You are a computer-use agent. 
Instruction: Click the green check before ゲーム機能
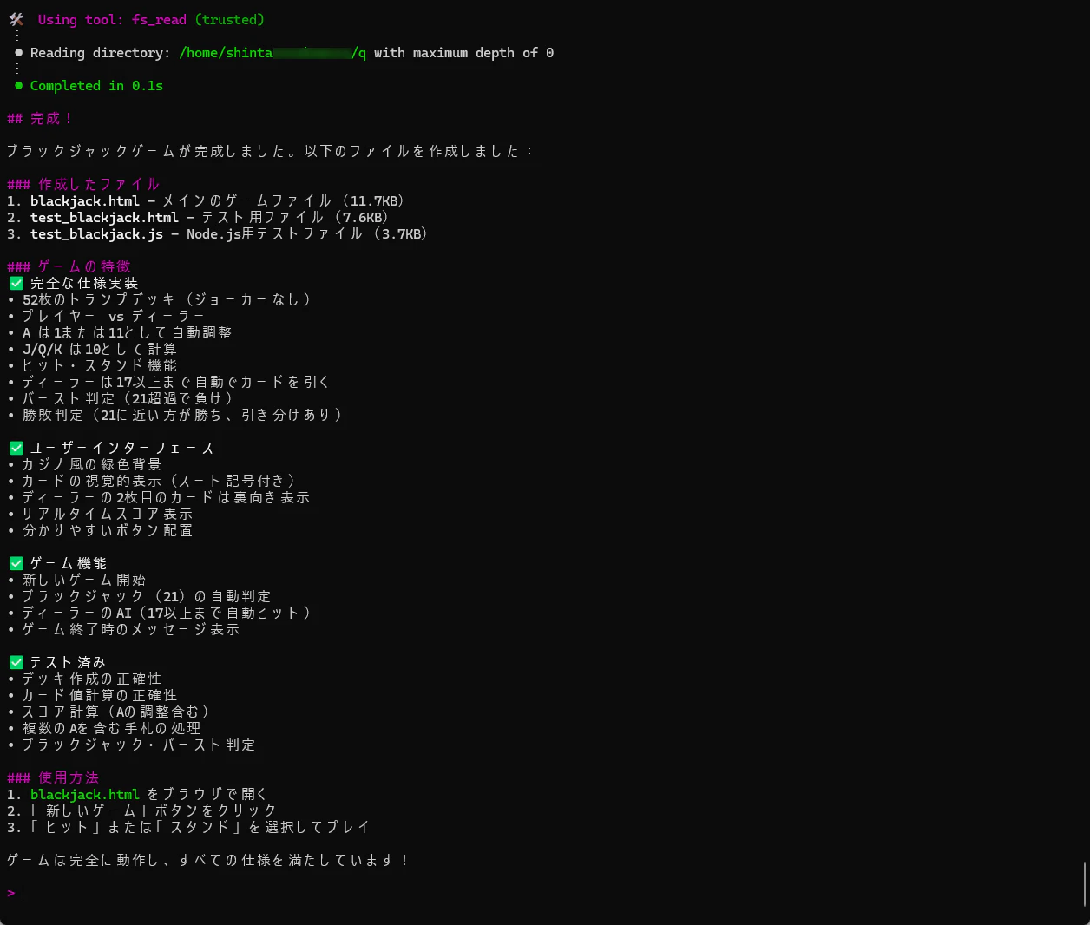coord(16,563)
